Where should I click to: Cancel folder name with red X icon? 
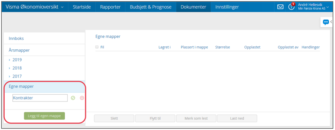tap(82, 98)
